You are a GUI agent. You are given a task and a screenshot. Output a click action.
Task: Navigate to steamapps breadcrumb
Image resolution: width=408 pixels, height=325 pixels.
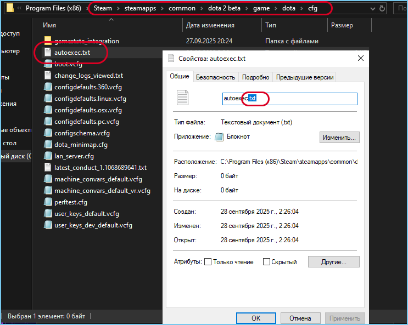pyautogui.click(x=140, y=8)
